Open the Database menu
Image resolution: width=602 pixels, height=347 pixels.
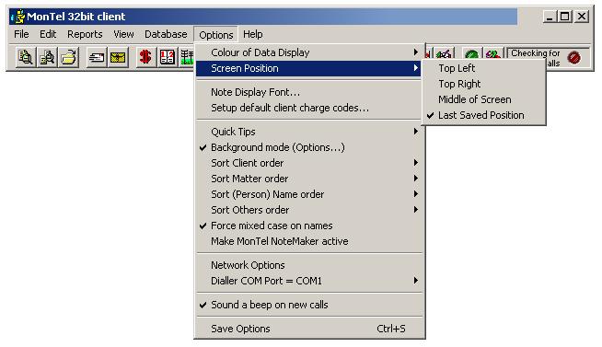166,35
